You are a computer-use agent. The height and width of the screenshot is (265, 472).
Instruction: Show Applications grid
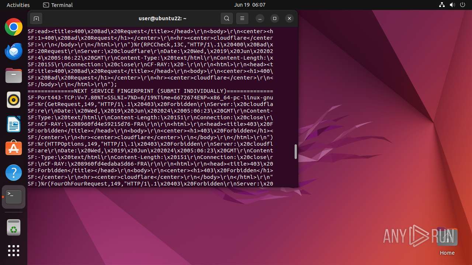(x=14, y=251)
